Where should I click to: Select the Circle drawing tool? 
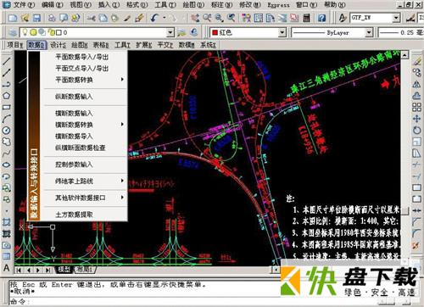[x=7, y=131]
